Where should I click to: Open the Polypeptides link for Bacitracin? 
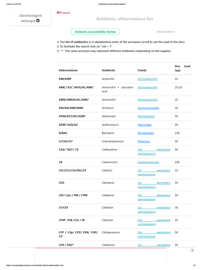pos(146,133)
